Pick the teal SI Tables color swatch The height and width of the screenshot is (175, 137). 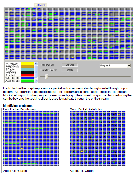pyautogui.click(x=28, y=69)
